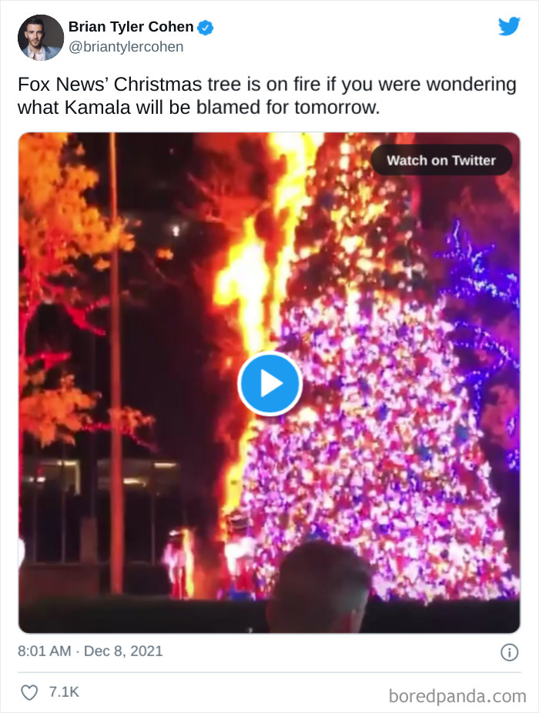Image resolution: width=539 pixels, height=713 pixels.
Task: Click the Brian Tyler Cohen display name
Action: pyautogui.click(x=131, y=27)
